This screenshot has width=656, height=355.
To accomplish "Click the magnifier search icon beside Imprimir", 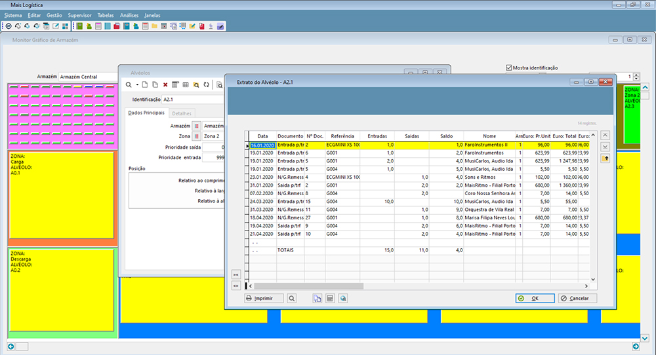I will point(292,298).
